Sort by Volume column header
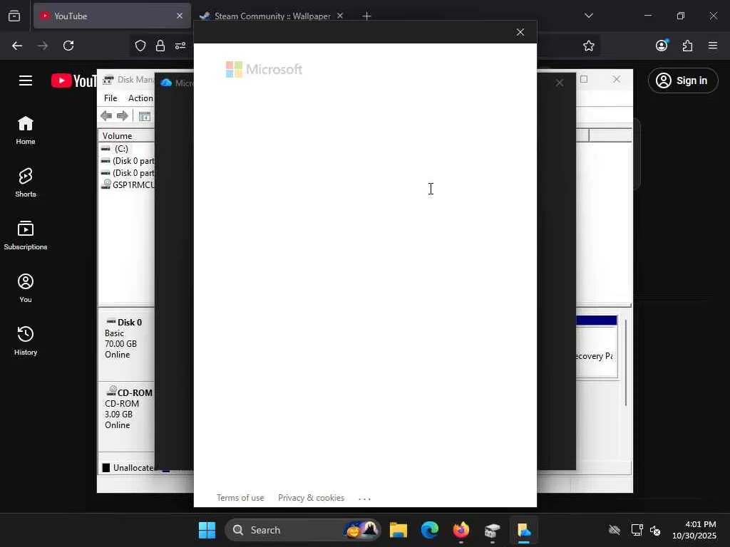Image resolution: width=730 pixels, height=547 pixels. pos(126,136)
